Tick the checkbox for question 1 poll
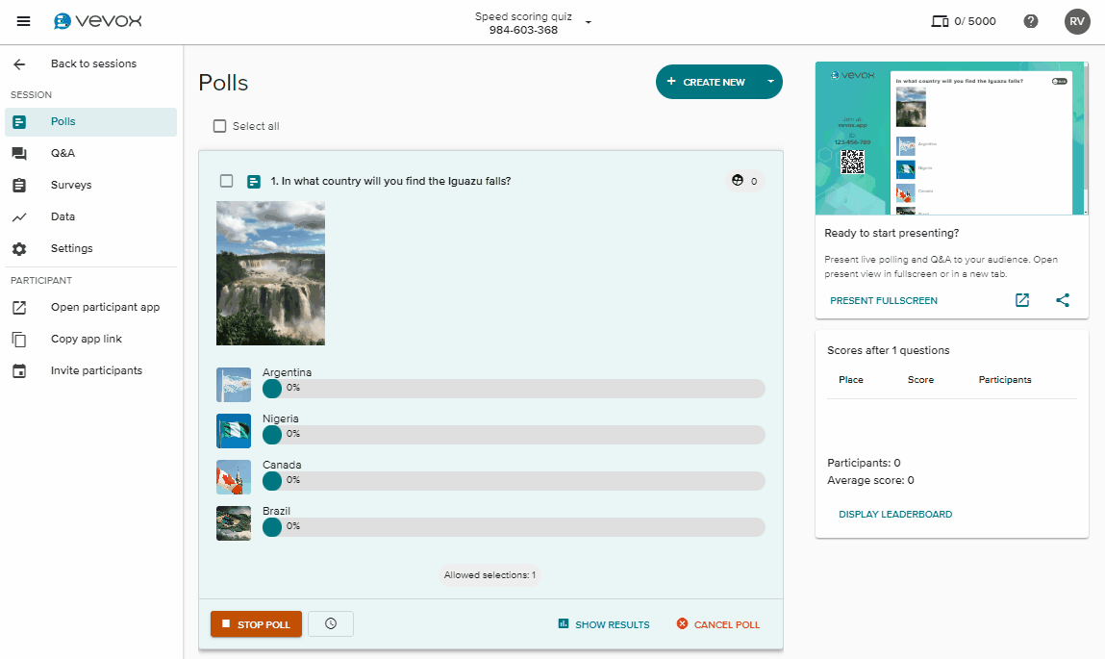Screen dimensions: 1105x659 tap(226, 181)
